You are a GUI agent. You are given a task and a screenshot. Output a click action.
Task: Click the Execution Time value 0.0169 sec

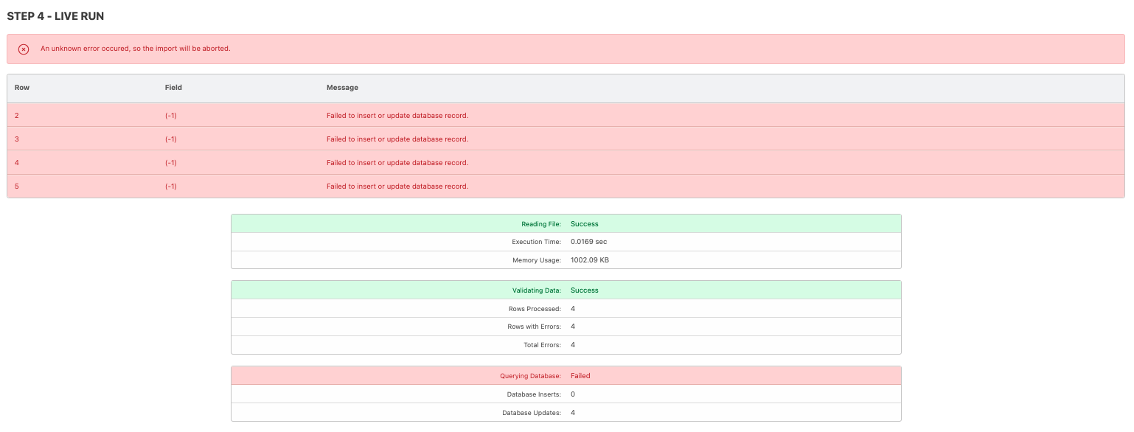588,242
